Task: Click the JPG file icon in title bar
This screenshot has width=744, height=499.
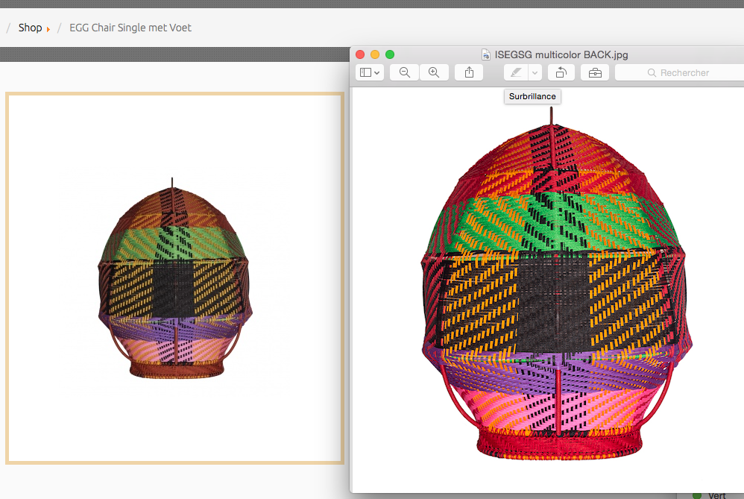Action: (486, 54)
